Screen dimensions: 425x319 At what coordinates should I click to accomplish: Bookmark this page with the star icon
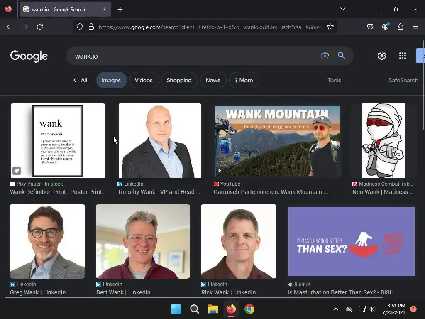[x=330, y=27]
